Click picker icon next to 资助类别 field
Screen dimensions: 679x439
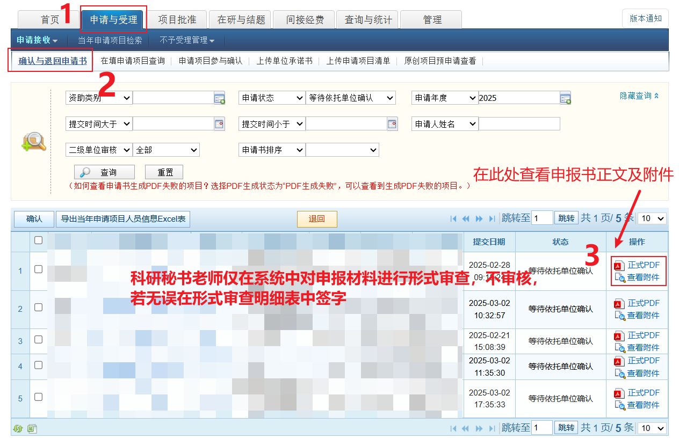coord(219,98)
